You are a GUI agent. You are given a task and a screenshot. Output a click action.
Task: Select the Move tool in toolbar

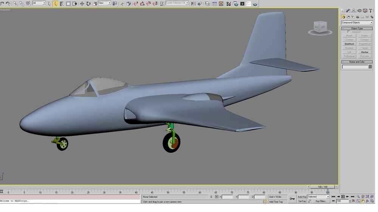pyautogui.click(x=82, y=4)
